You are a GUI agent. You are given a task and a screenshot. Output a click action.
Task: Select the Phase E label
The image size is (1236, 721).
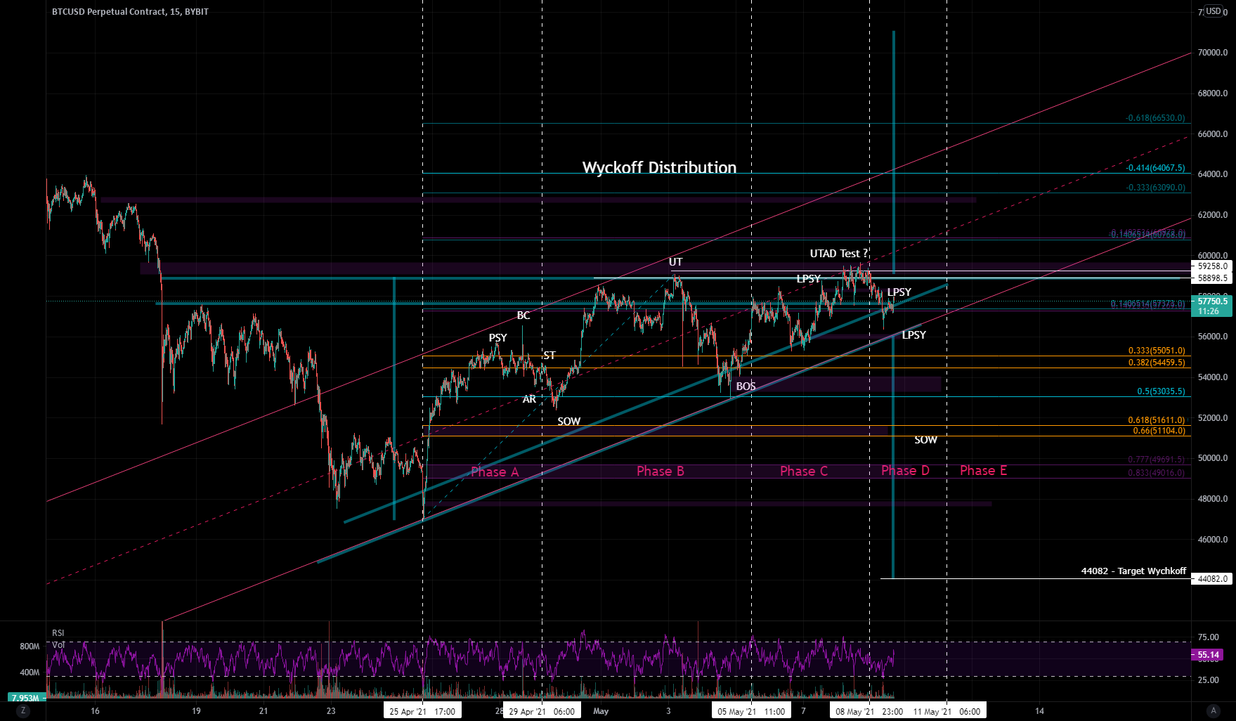pos(984,470)
